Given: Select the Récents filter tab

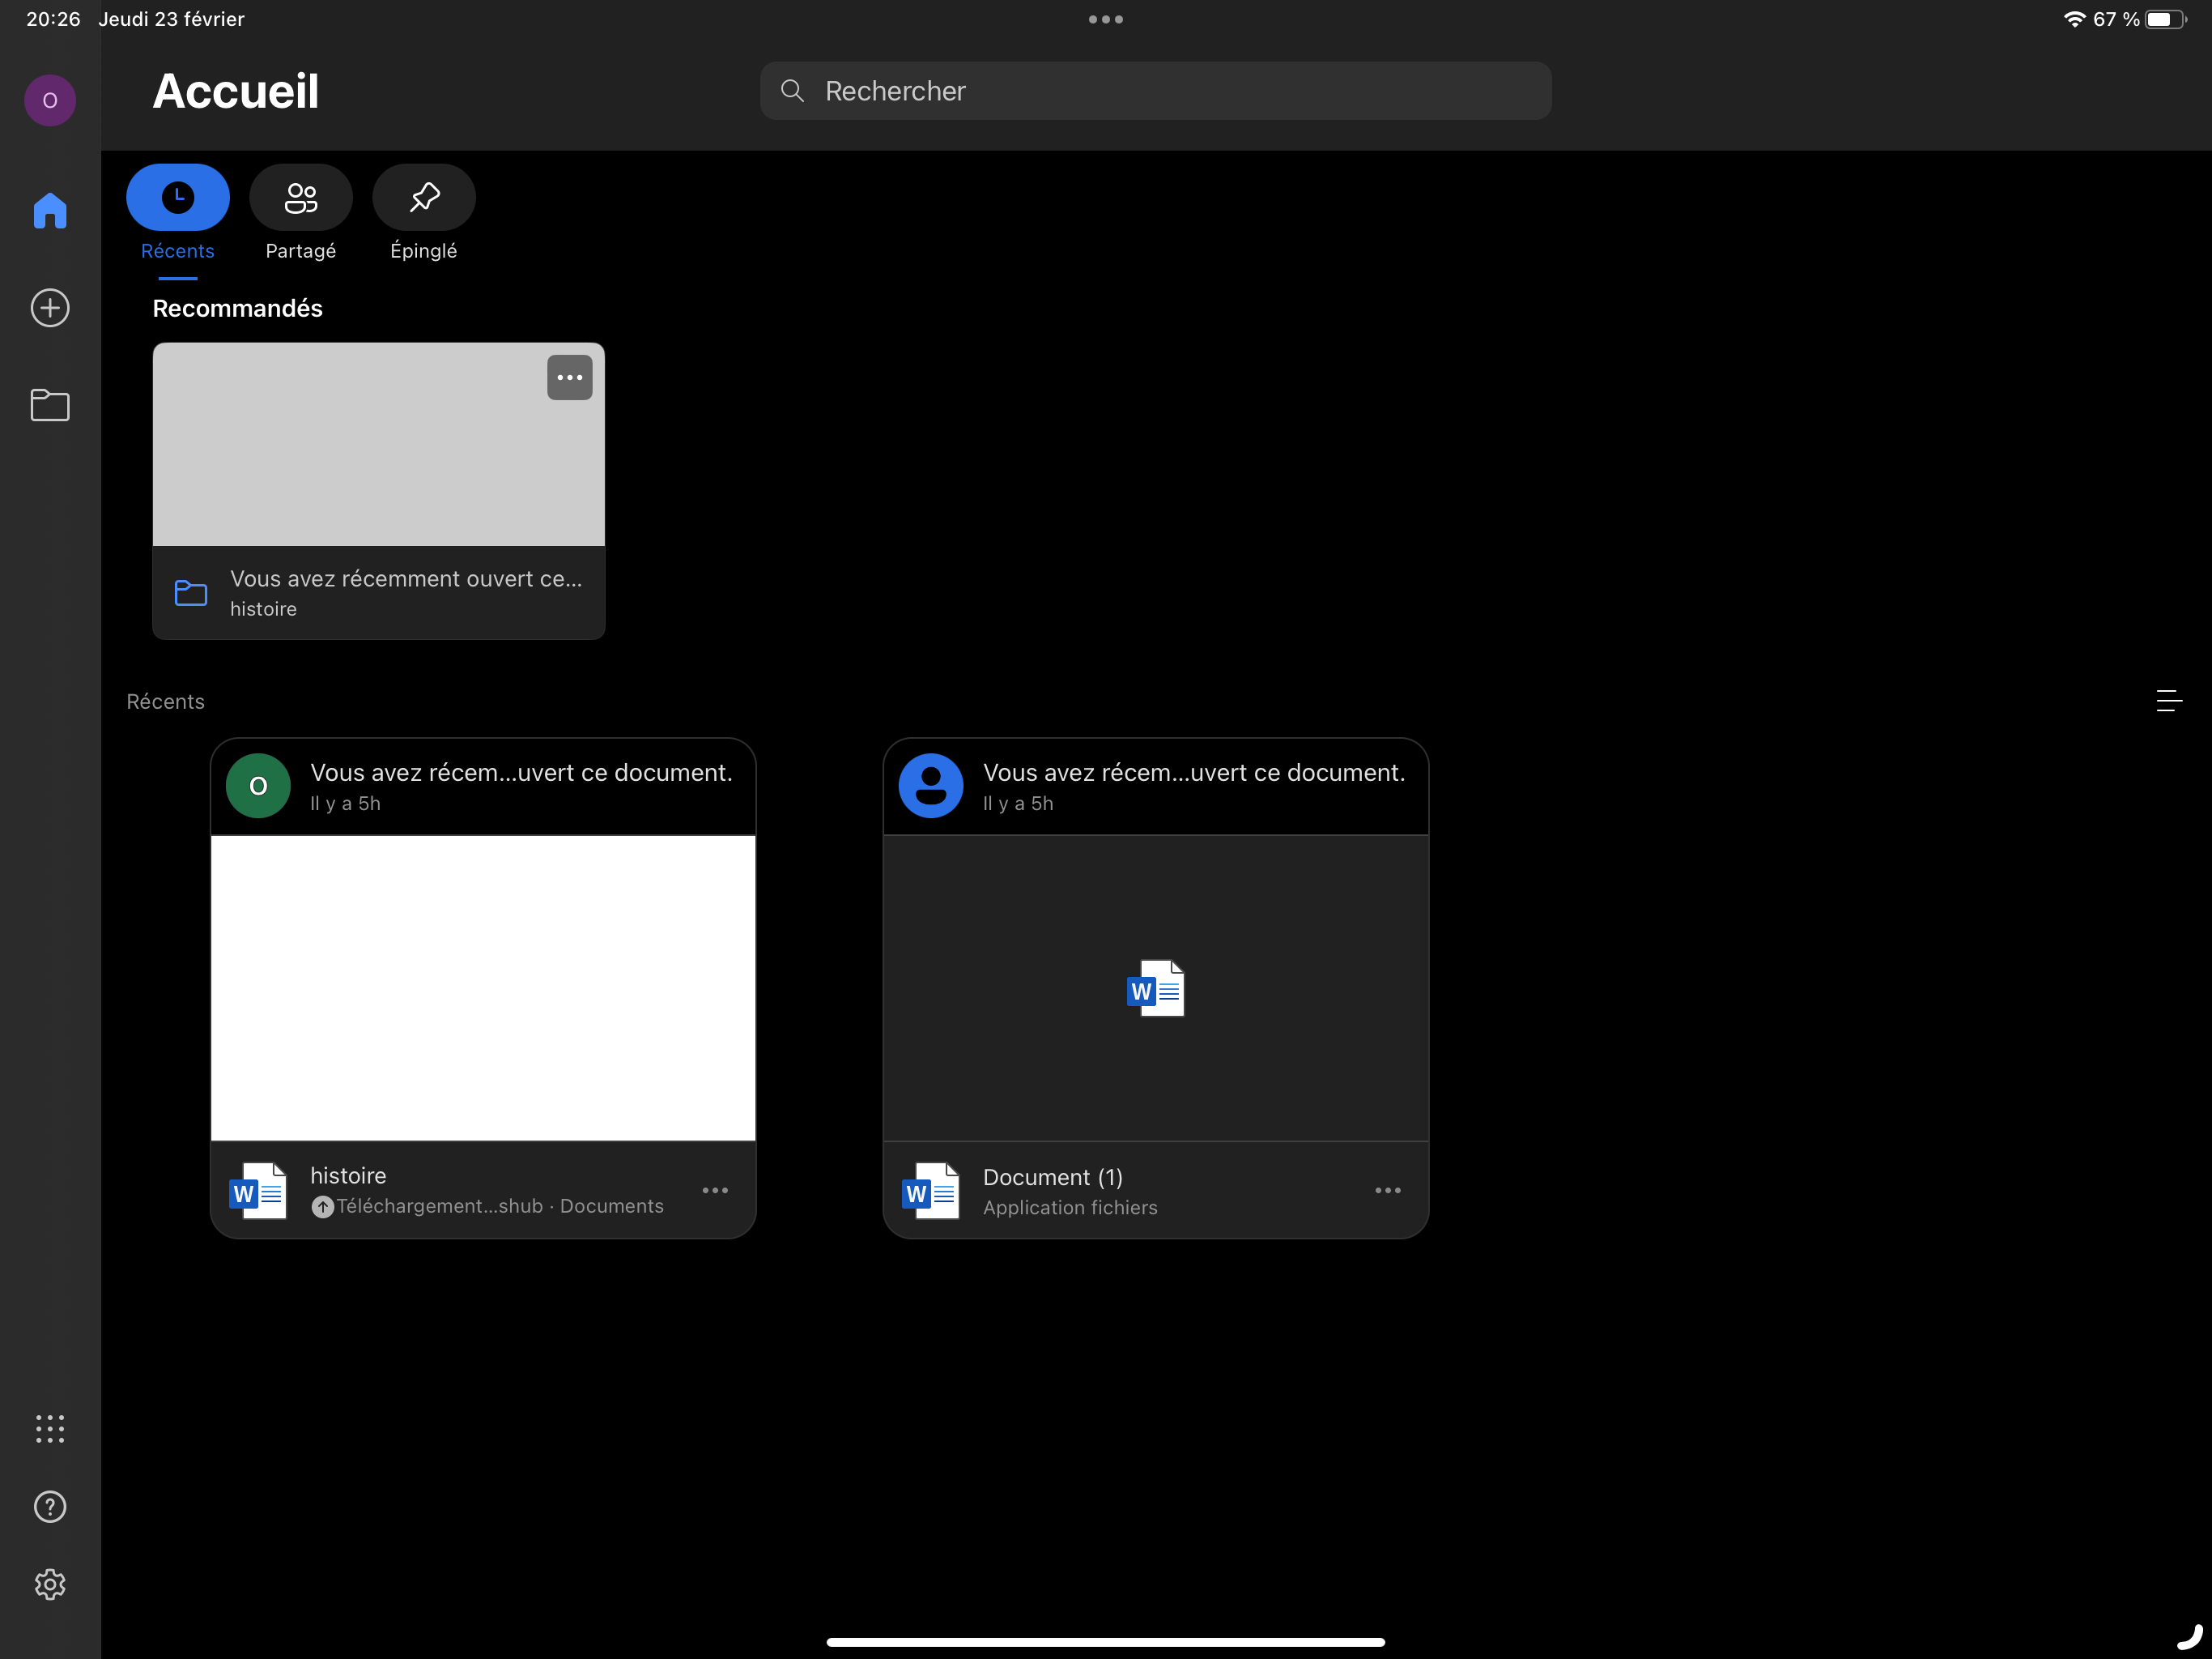Looking at the screenshot, I should [178, 197].
